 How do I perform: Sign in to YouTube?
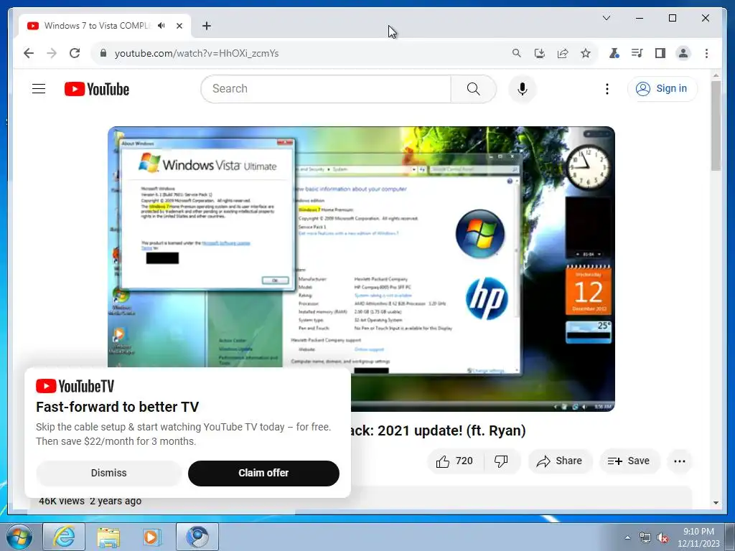pos(663,88)
